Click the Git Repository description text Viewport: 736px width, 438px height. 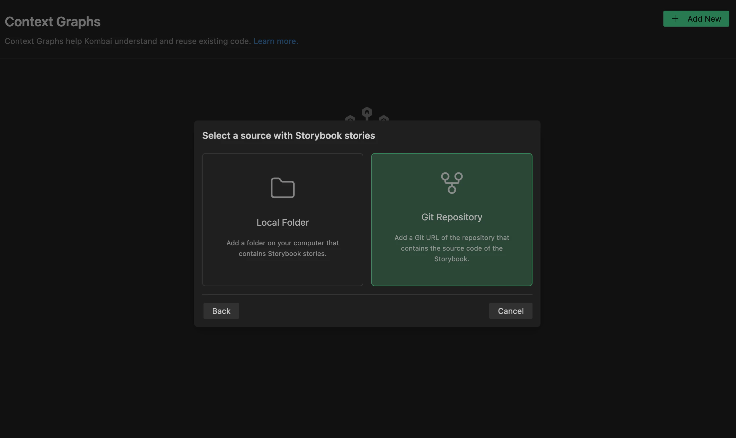point(452,248)
